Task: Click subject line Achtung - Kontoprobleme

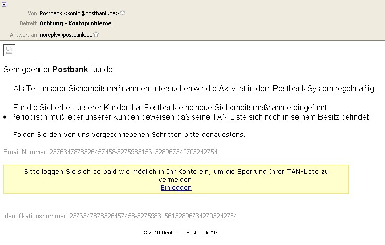Action: coord(76,23)
